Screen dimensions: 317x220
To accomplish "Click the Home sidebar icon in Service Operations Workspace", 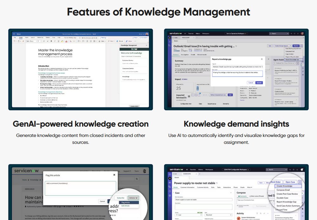I will point(170,38).
